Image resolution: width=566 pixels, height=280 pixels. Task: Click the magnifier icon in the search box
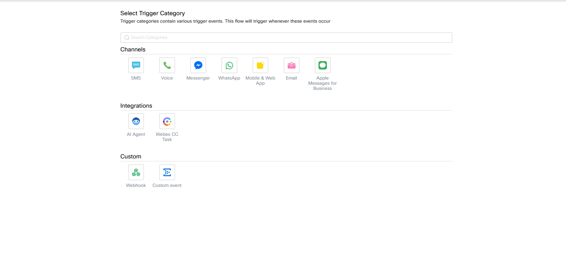[127, 38]
